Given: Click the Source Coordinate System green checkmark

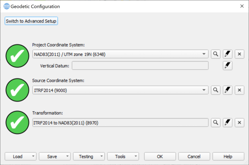Looking at the screenshot, I should pyautogui.click(x=18, y=90).
